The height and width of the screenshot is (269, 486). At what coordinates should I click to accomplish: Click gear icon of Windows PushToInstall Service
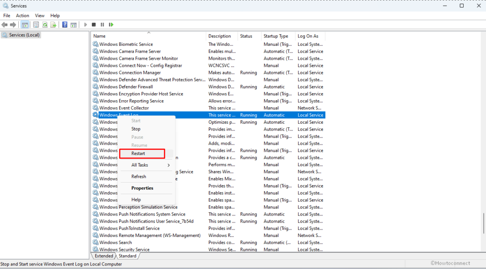pos(96,228)
